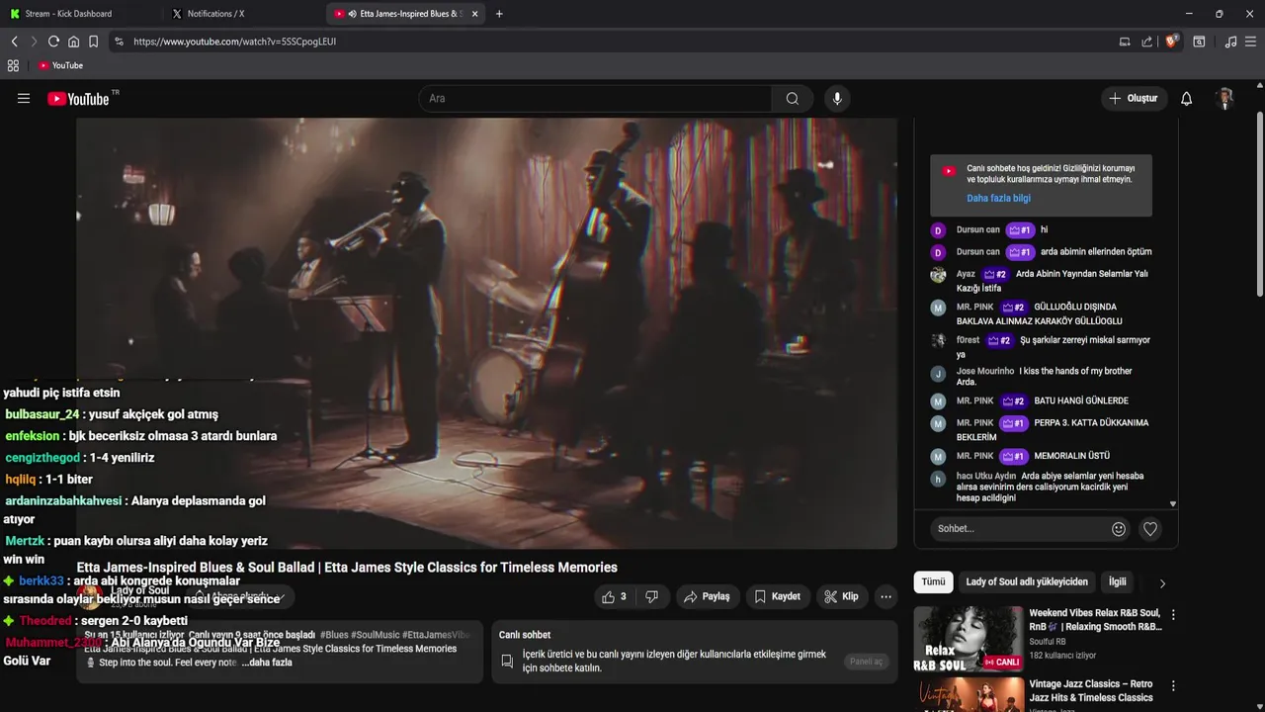Click Paneli aç button
The image size is (1265, 712).
click(866, 662)
